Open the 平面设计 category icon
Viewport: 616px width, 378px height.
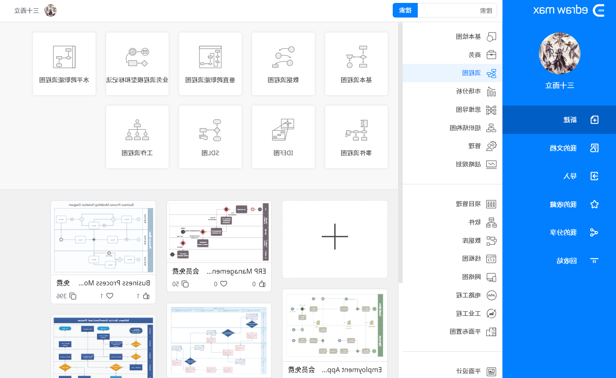click(491, 371)
